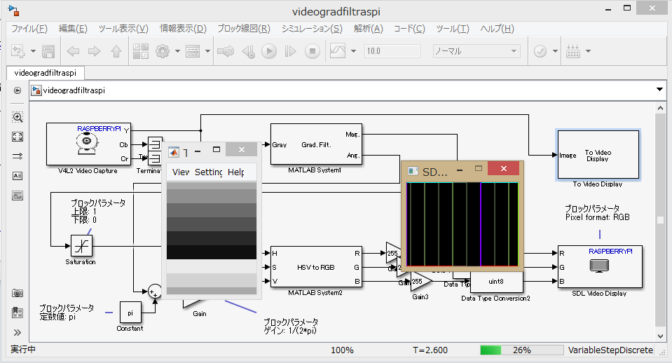This screenshot has width=672, height=363.
Task: Click the Annotation text tool icon
Action: pos(18,176)
